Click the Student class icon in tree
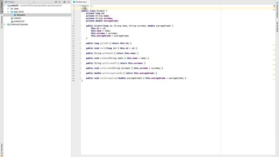 tap(15, 15)
